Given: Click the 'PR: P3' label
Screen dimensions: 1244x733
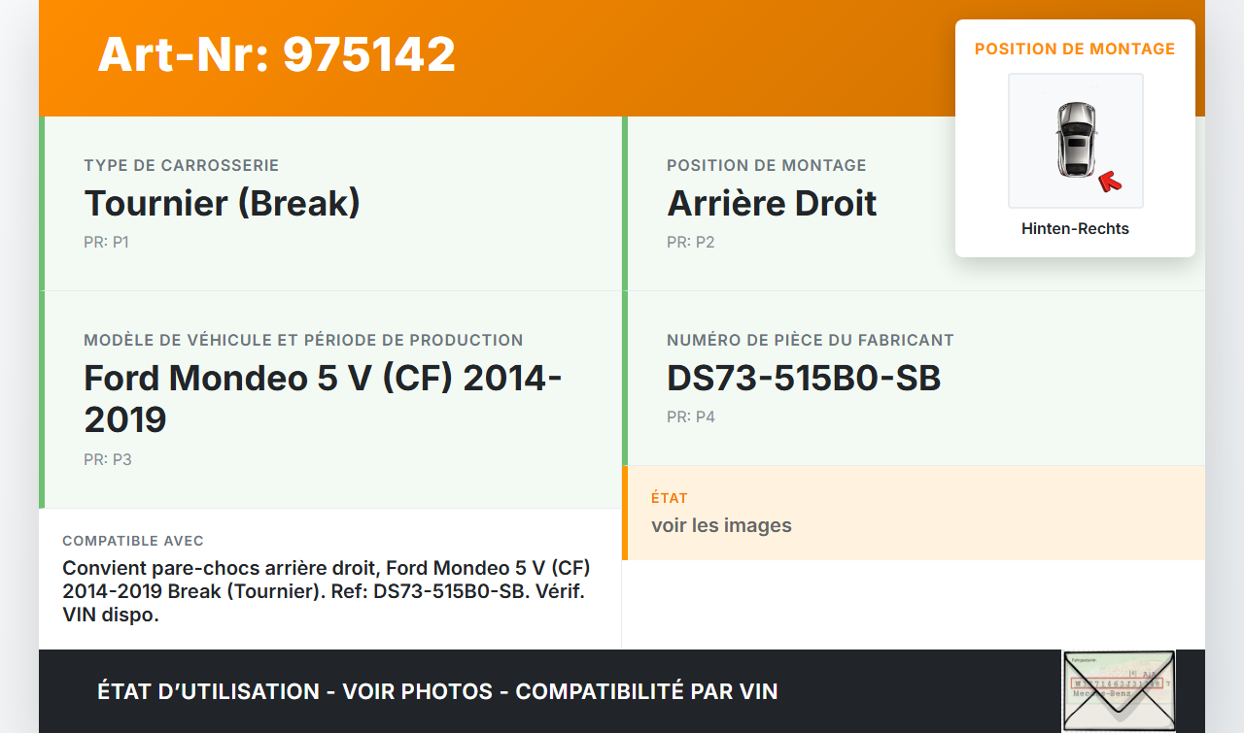Looking at the screenshot, I should (x=107, y=459).
